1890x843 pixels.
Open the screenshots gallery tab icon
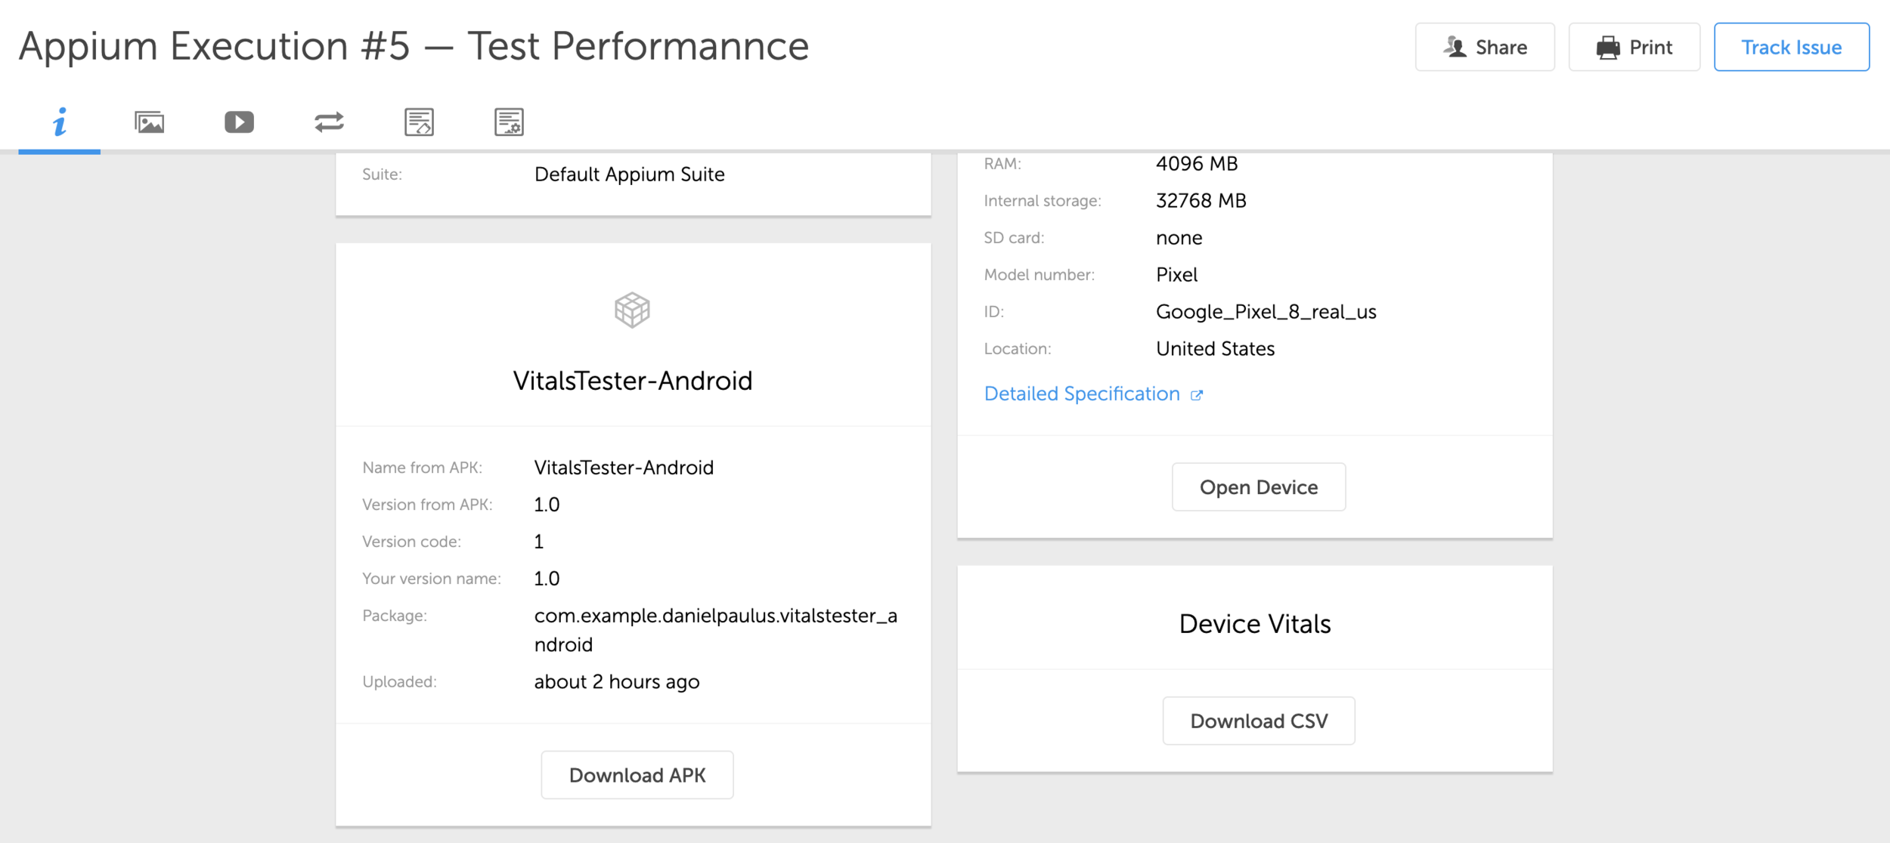149,122
